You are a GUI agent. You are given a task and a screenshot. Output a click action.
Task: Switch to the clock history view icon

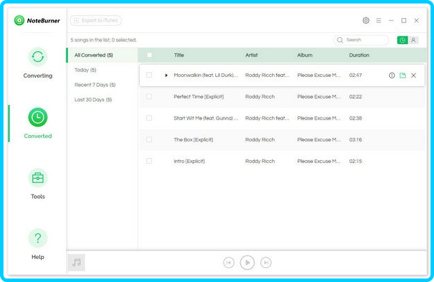pyautogui.click(x=403, y=40)
